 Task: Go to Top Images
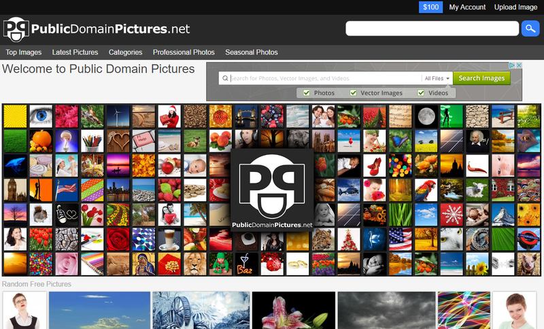(24, 52)
